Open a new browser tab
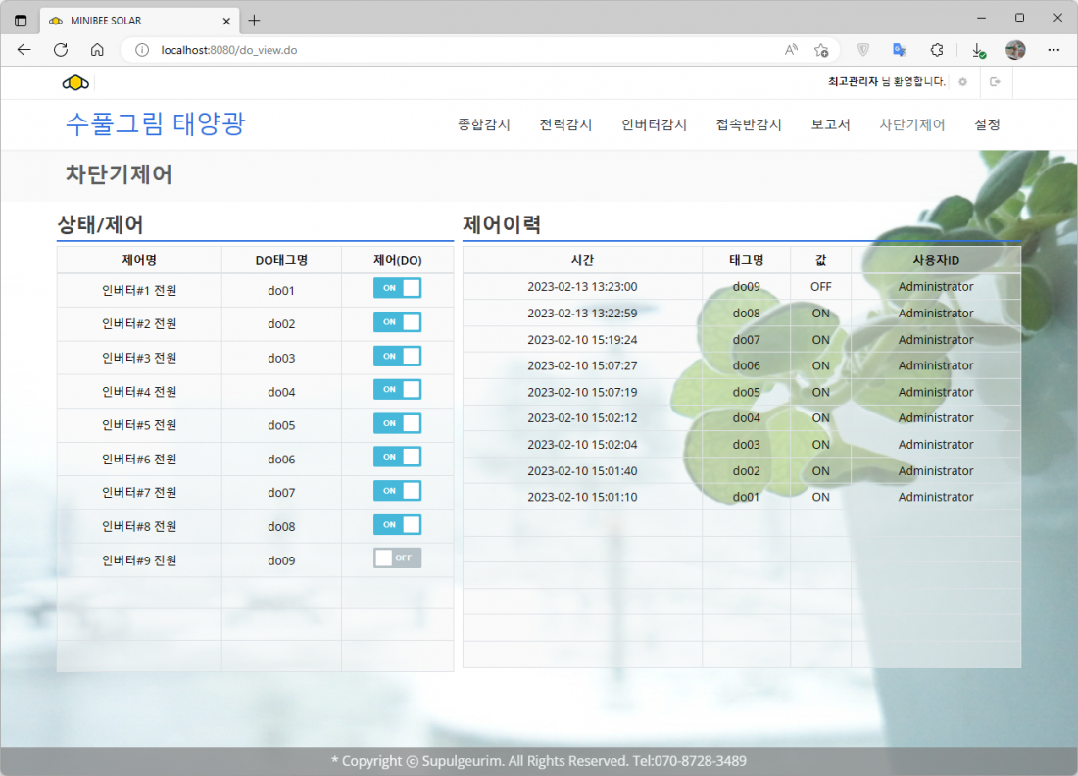 tap(254, 21)
